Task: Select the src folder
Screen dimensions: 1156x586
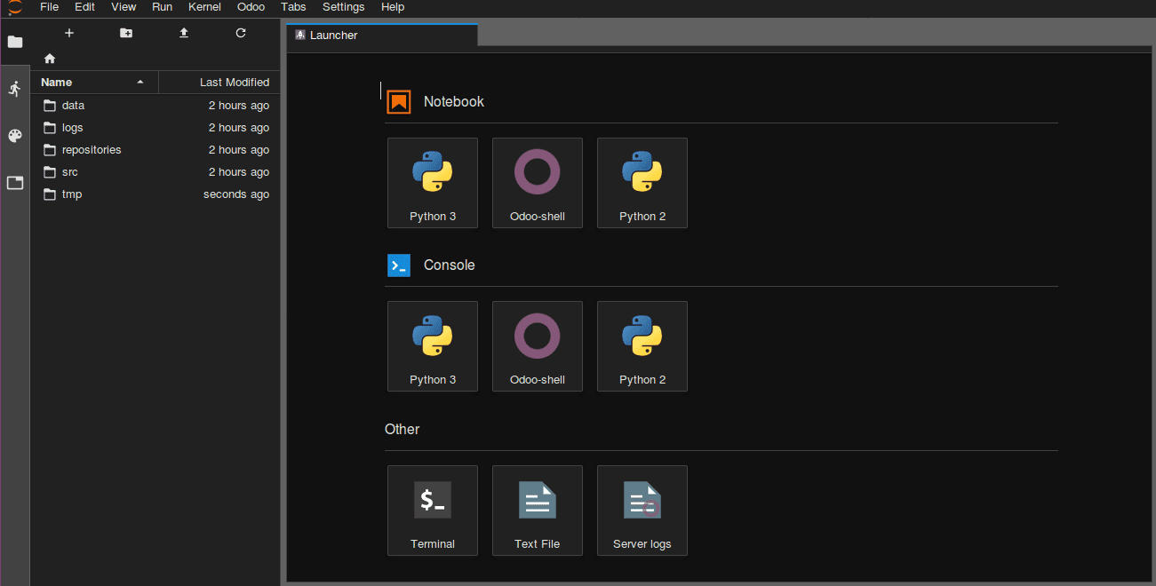Action: click(x=155, y=172)
